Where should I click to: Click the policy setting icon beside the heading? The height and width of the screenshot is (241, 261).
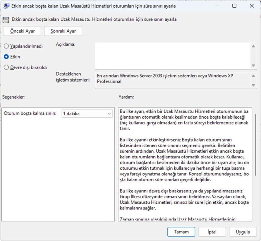click(6, 20)
